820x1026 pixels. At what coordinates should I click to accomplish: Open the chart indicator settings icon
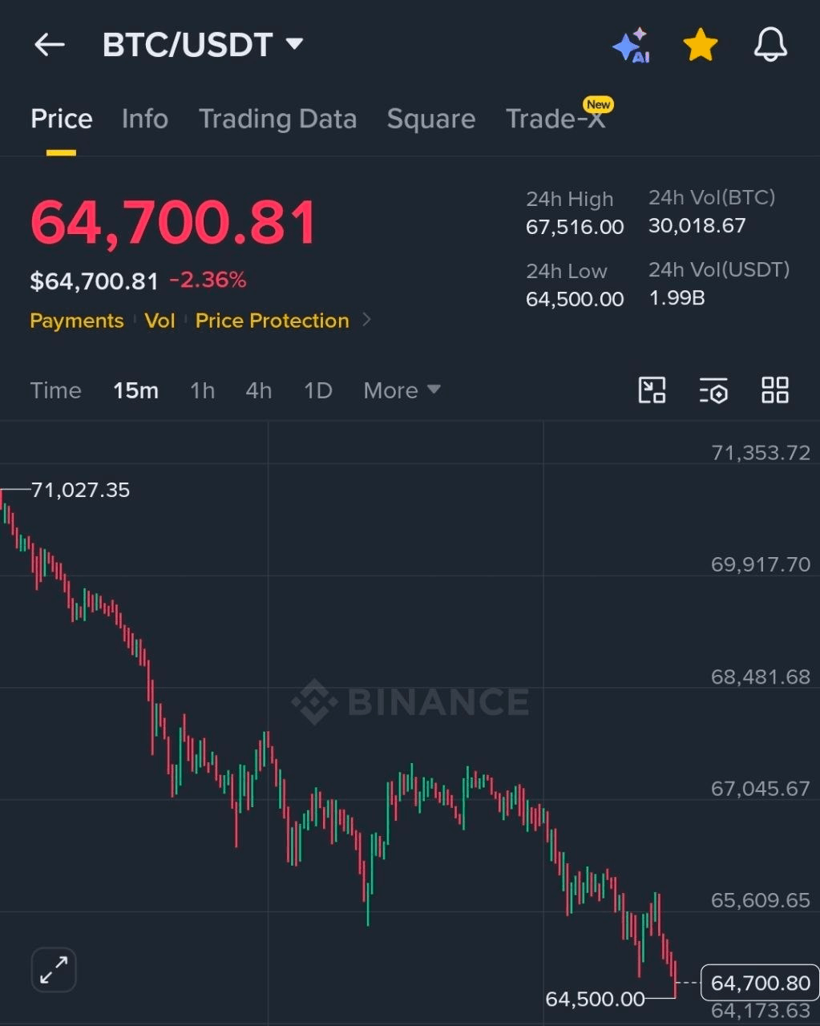point(713,390)
